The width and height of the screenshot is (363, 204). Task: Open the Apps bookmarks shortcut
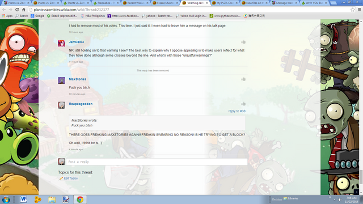7,16
